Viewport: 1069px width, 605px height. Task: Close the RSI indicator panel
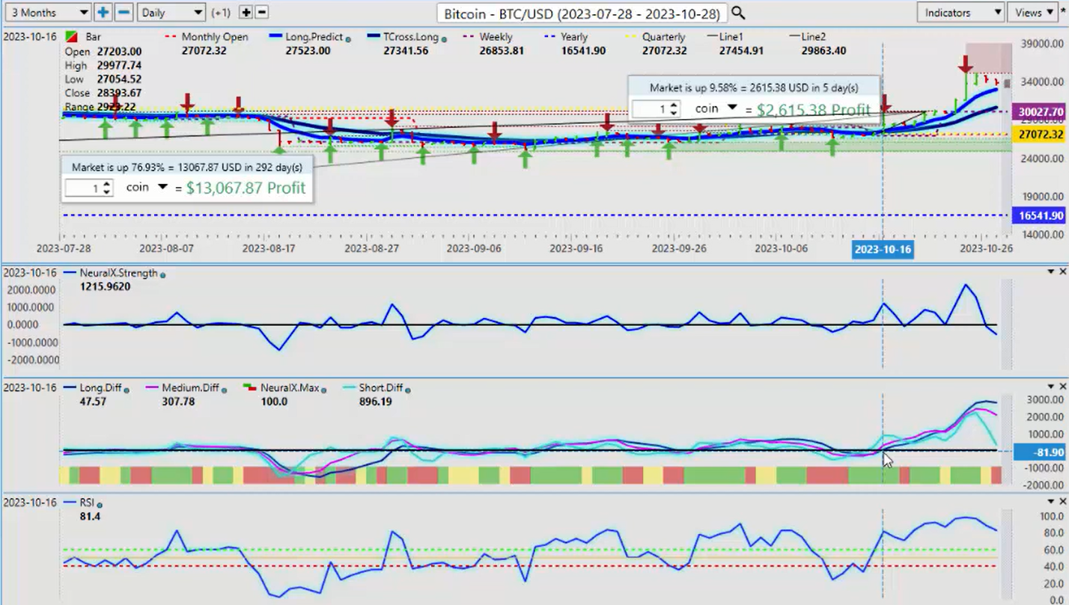click(1062, 501)
